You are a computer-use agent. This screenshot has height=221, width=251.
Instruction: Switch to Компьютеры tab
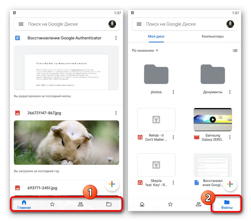pos(212,36)
